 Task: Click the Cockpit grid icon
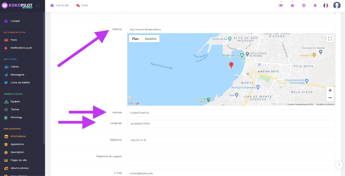point(6,21)
